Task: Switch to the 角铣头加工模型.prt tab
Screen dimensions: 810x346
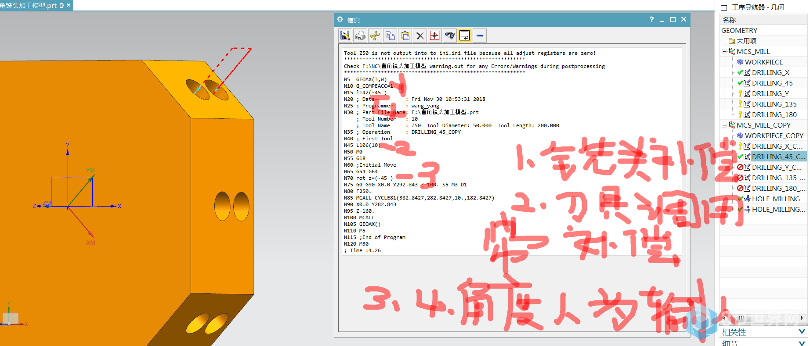Action: click(29, 5)
